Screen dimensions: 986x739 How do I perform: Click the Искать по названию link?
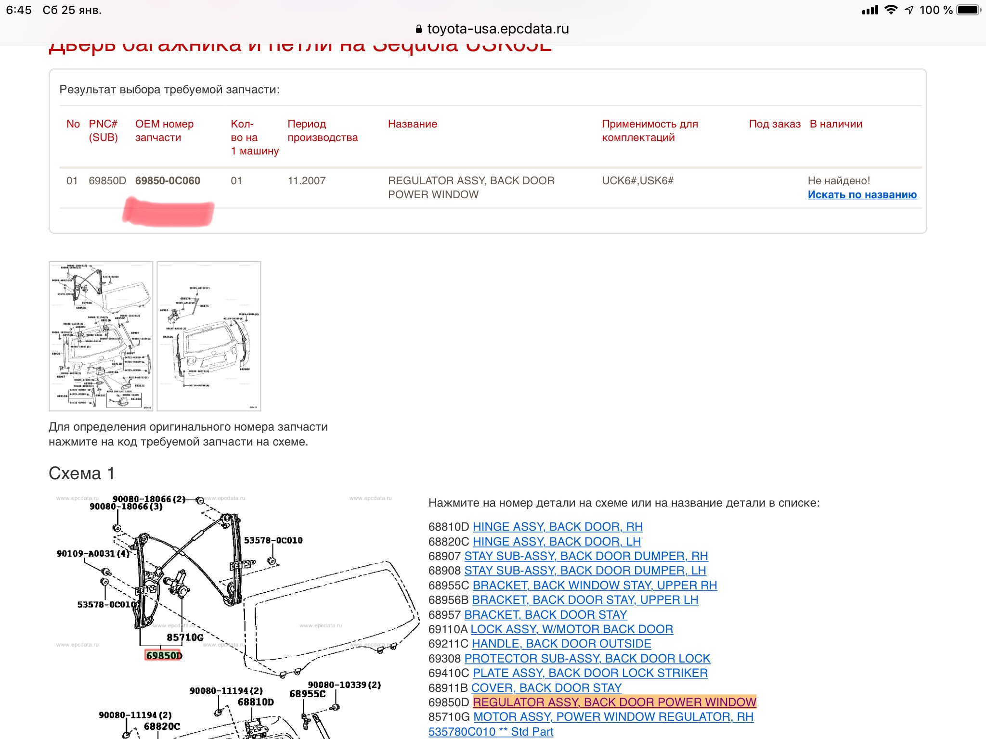pyautogui.click(x=862, y=195)
